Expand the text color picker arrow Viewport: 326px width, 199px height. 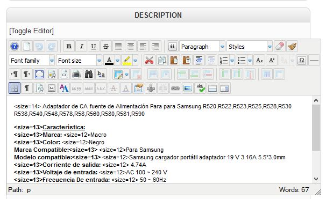[x=117, y=61]
